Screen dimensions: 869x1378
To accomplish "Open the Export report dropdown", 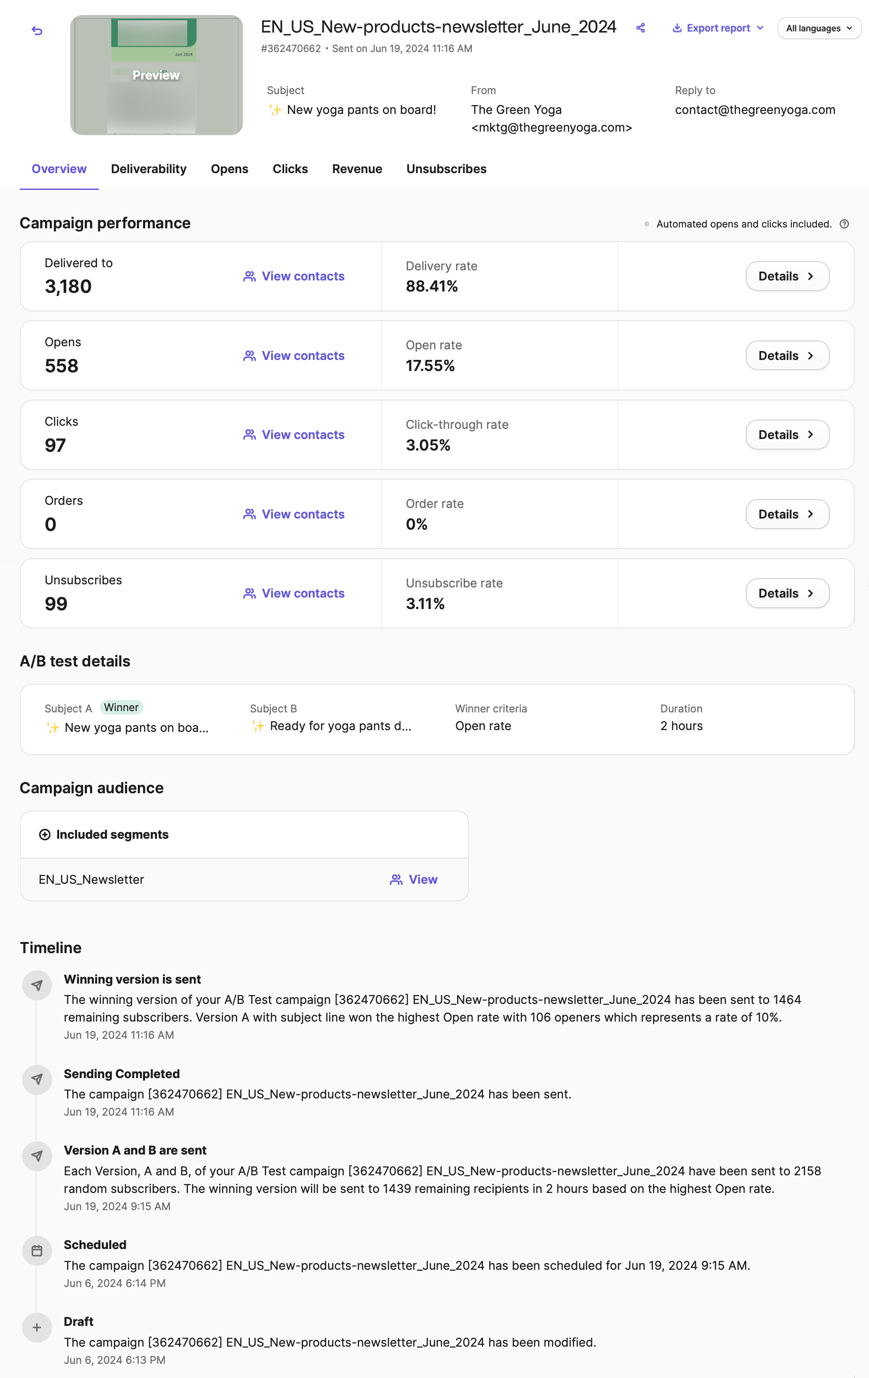I will click(718, 28).
